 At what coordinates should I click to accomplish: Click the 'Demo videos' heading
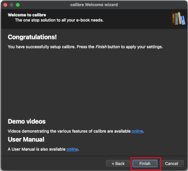point(27,121)
